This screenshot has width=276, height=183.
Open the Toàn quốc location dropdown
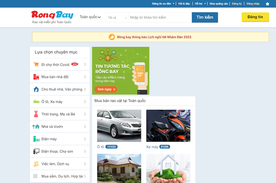90,17
